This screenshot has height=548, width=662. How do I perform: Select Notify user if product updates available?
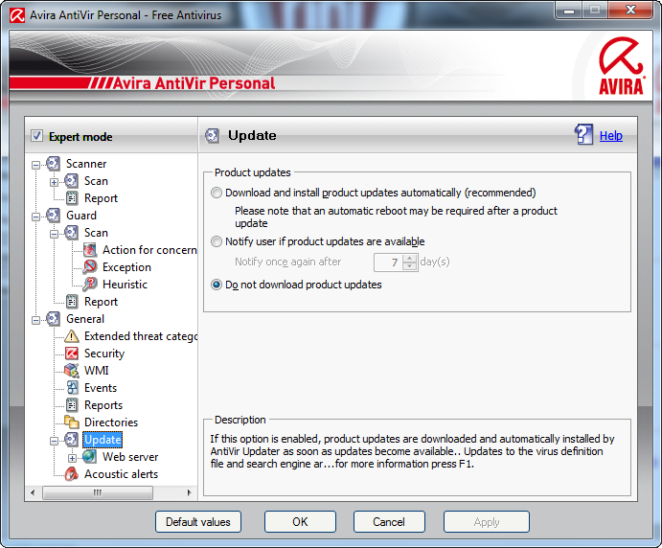[x=216, y=241]
